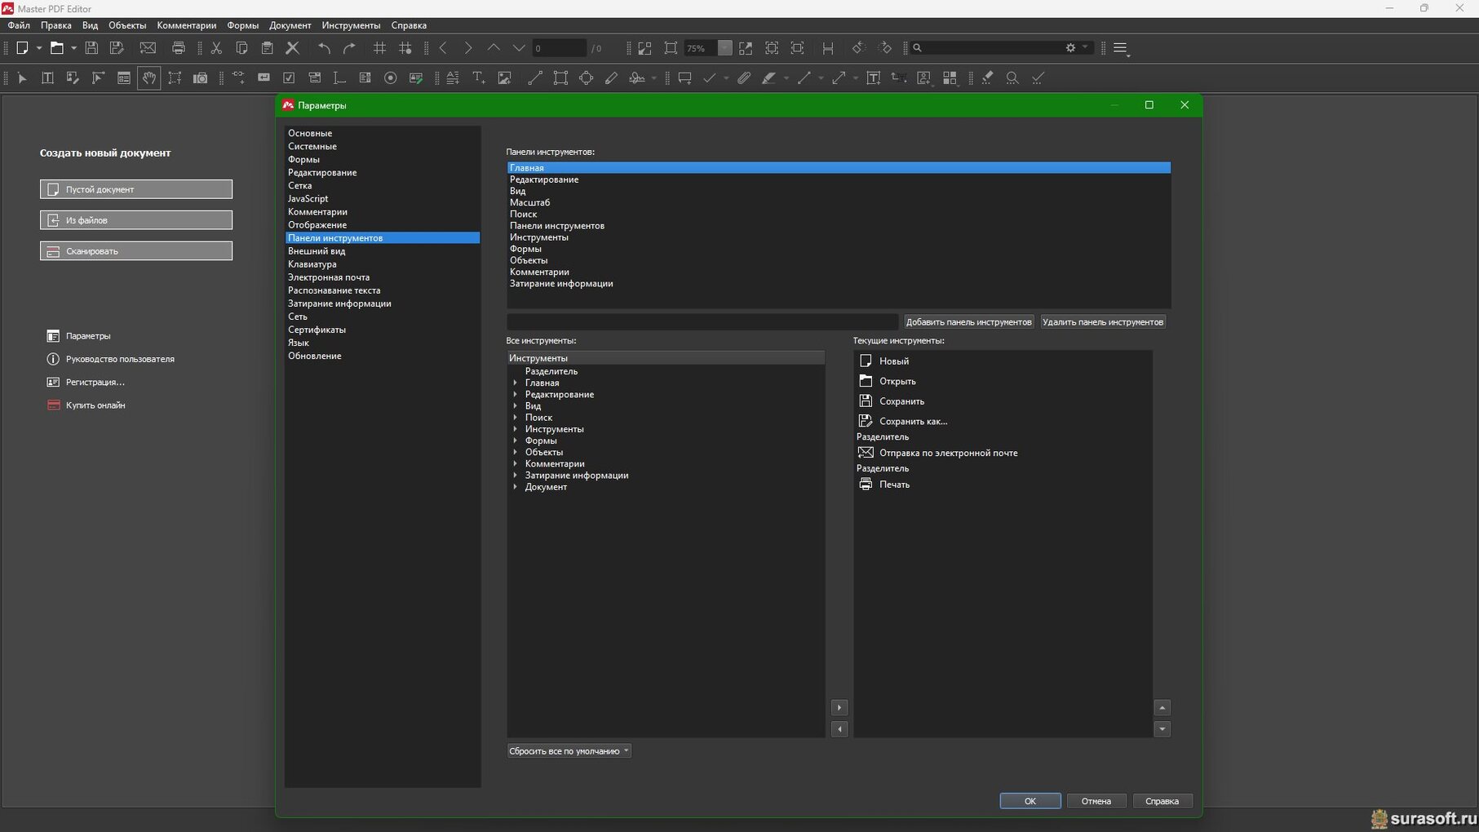Select the Hand tool in the toolbar
Screen dimensions: 1479x832
pyautogui.click(x=148, y=78)
